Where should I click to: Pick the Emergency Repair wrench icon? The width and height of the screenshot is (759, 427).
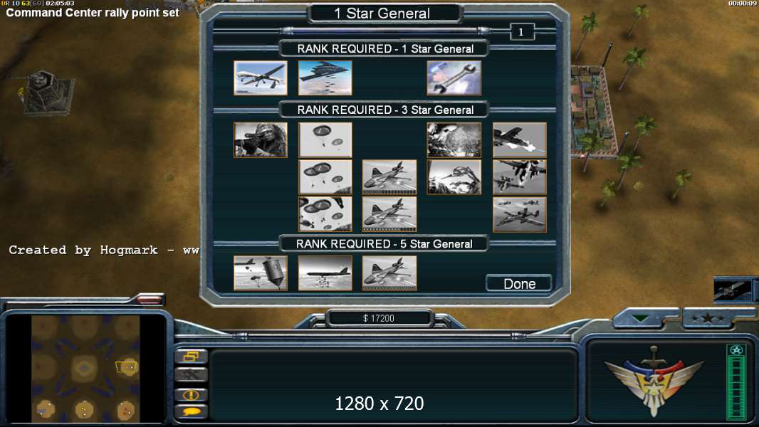pos(454,78)
